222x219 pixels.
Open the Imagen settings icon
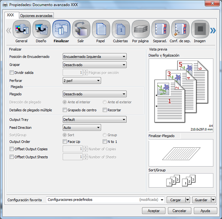pos(200,29)
